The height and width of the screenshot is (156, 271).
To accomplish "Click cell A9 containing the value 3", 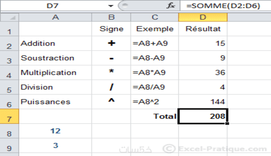I will pyautogui.click(x=55, y=145).
